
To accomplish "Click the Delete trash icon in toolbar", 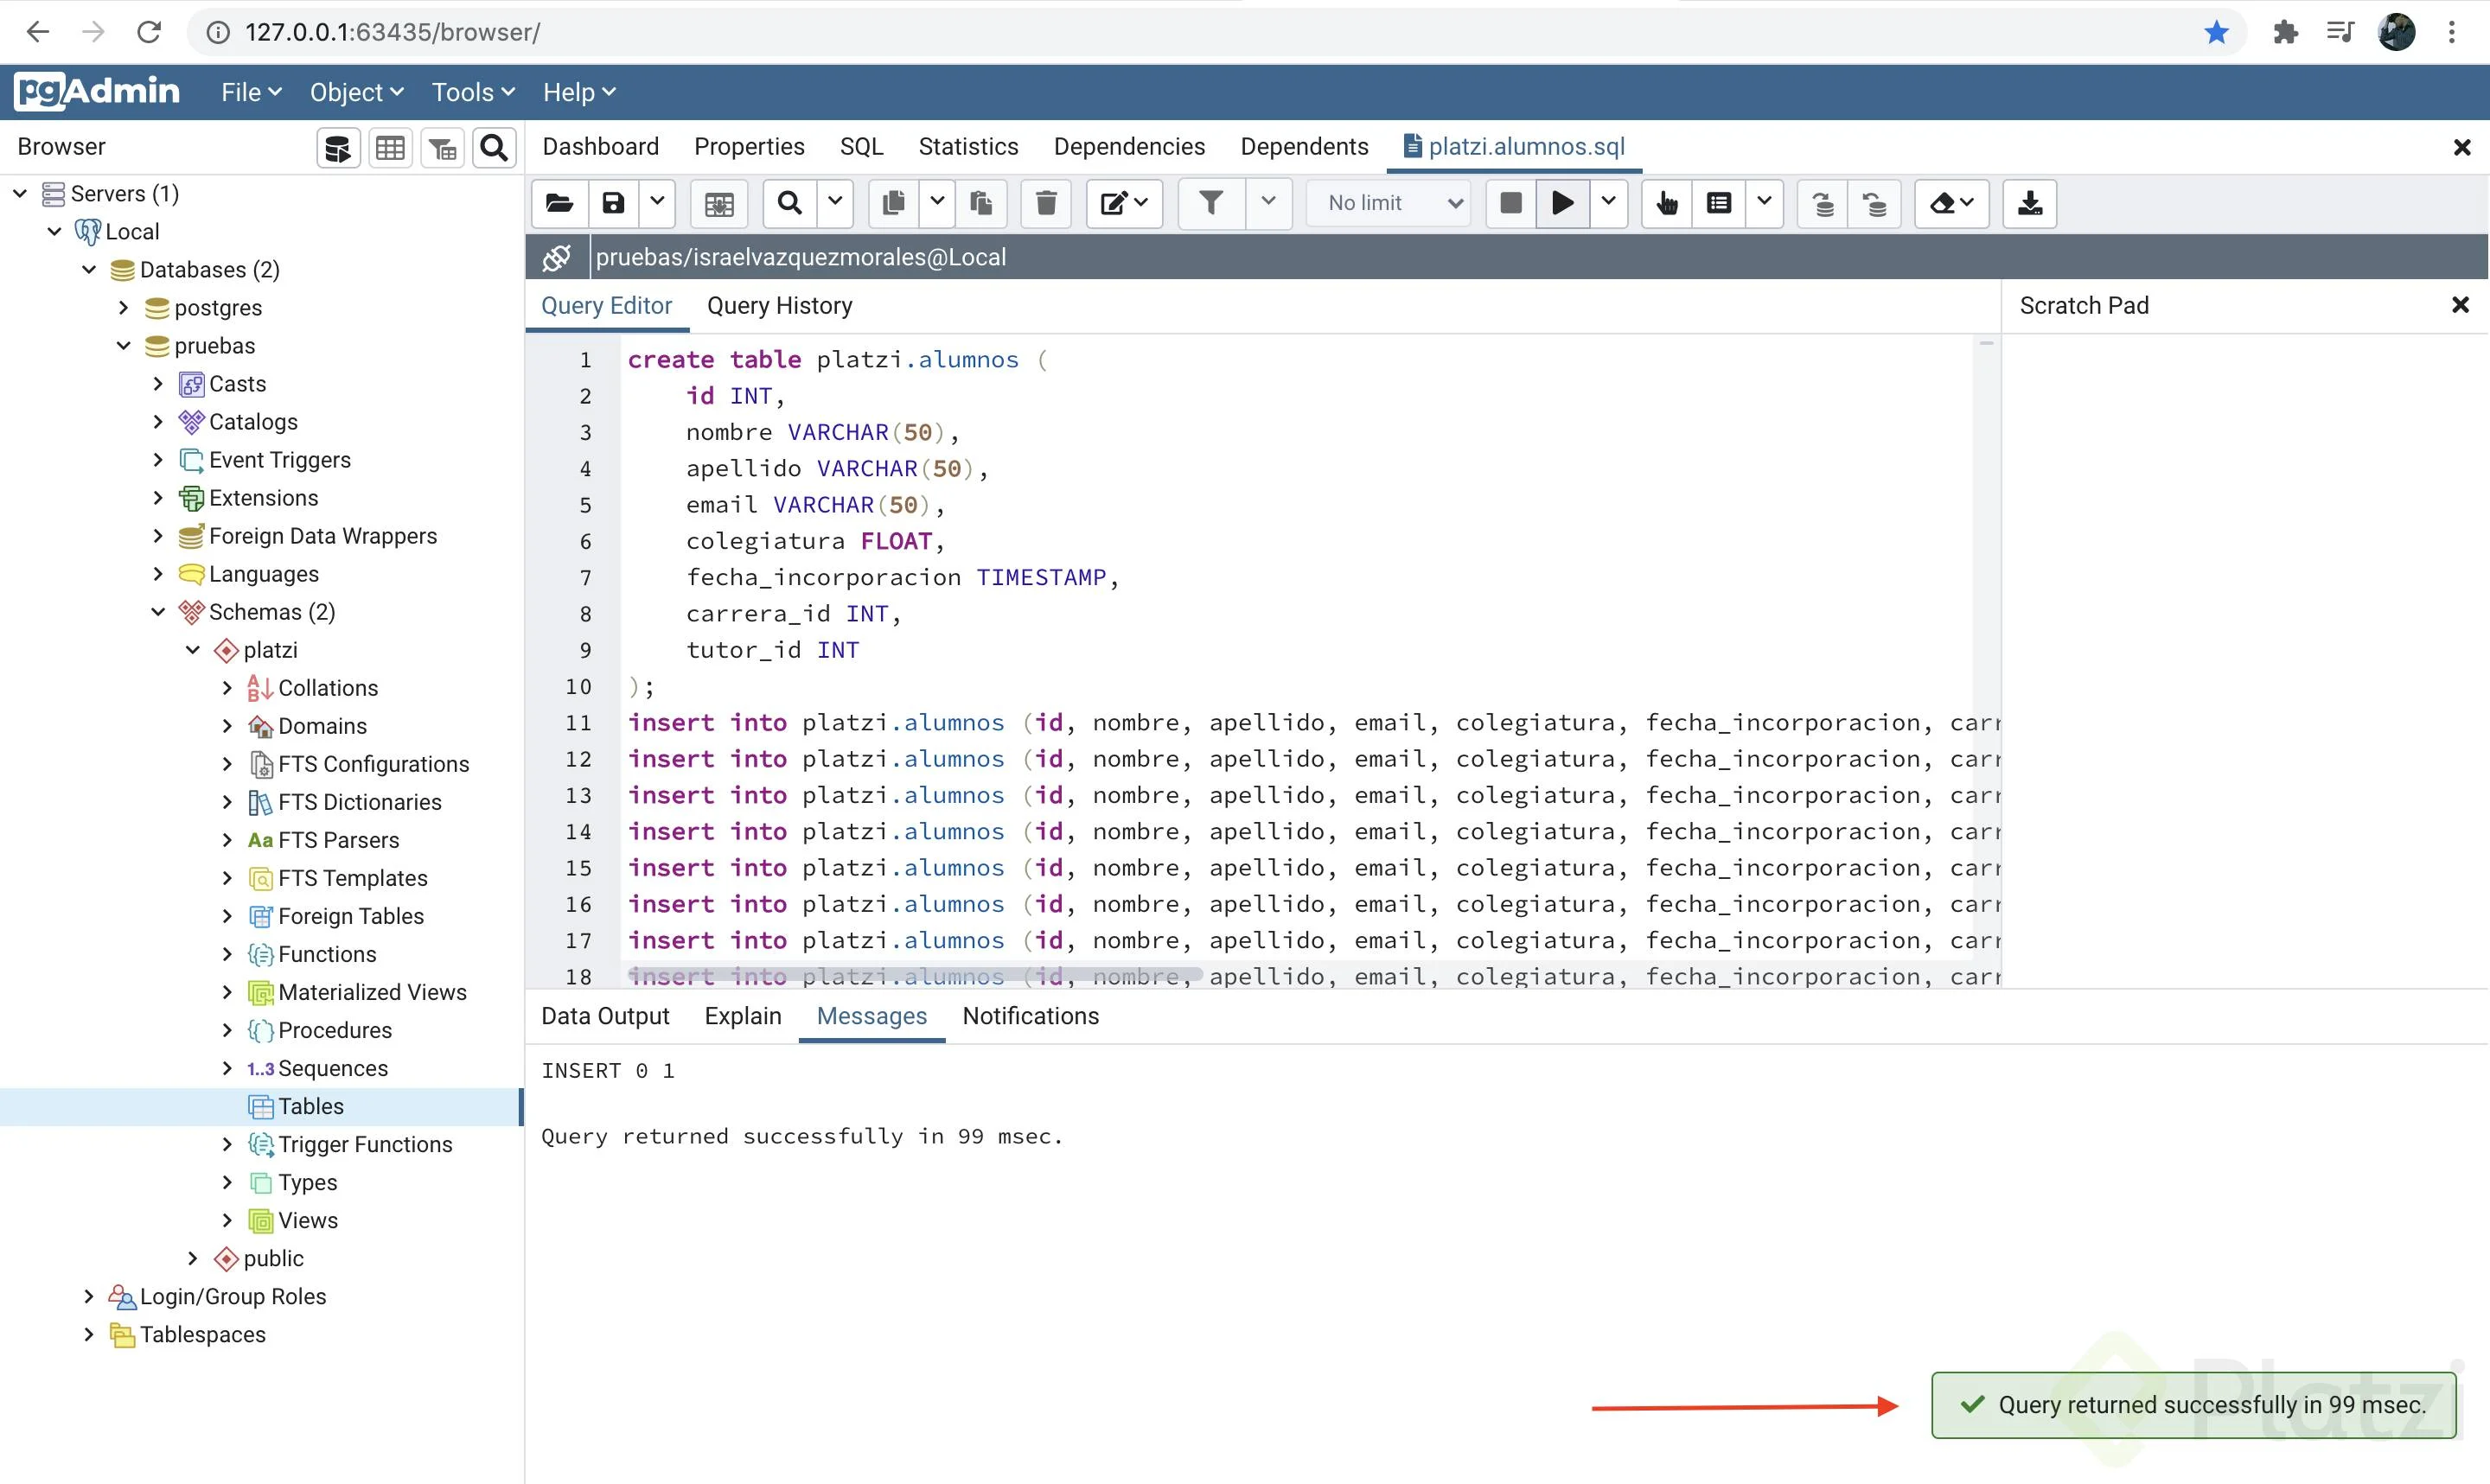I will (x=1046, y=204).
